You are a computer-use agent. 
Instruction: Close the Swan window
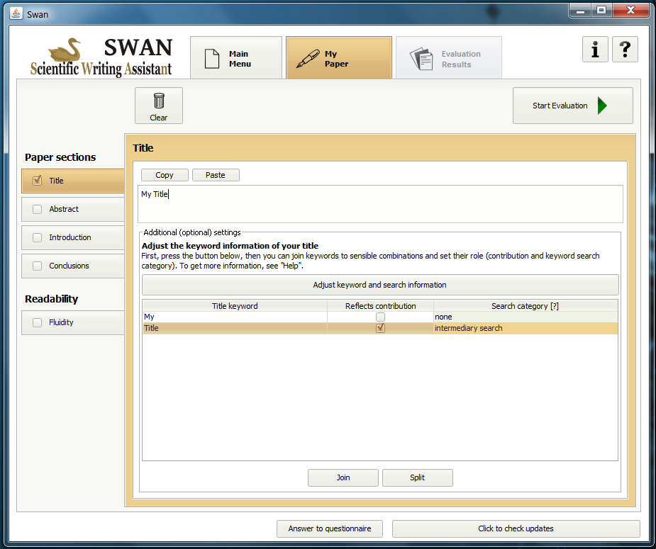(x=631, y=11)
